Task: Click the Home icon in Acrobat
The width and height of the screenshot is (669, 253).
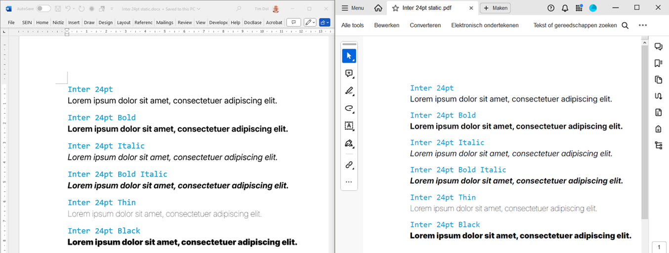Action: click(x=378, y=8)
